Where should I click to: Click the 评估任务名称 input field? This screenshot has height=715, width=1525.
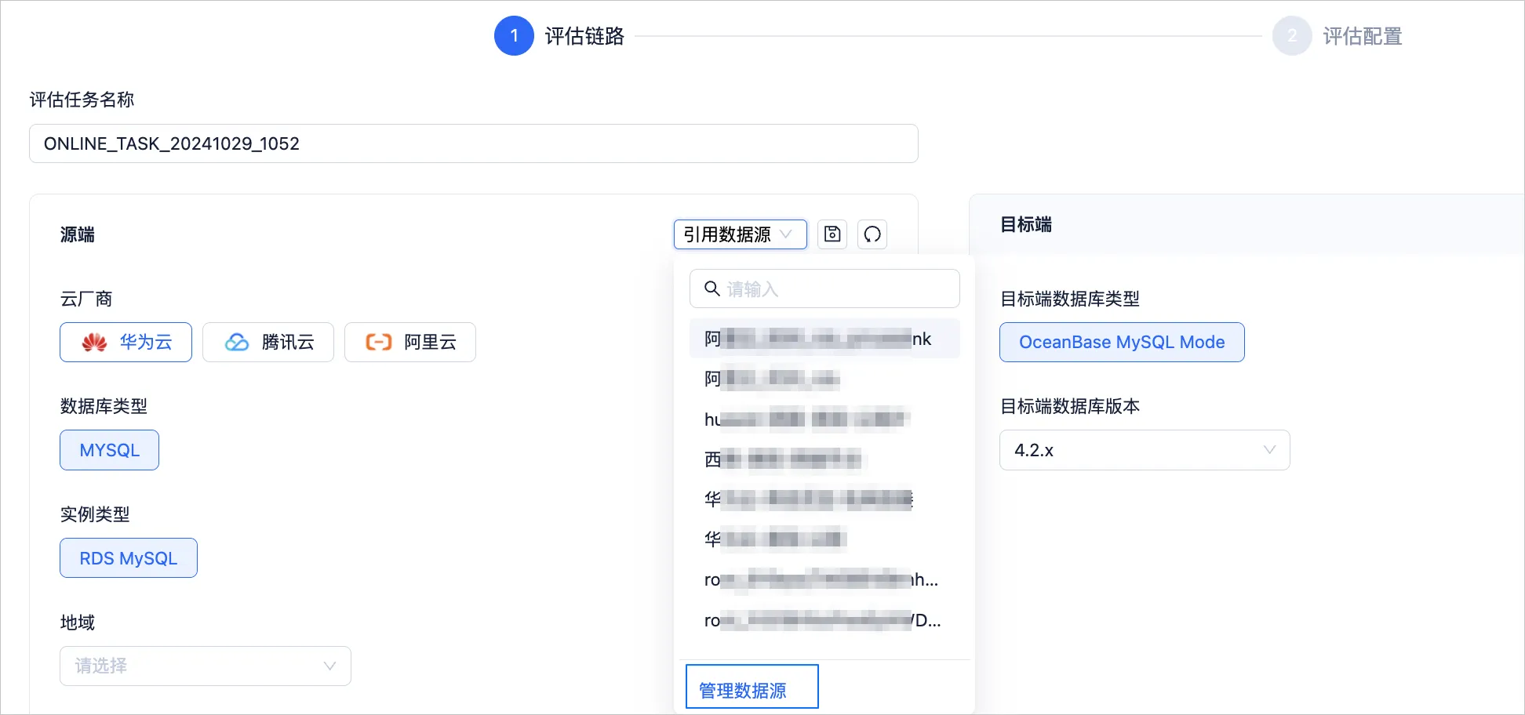[x=474, y=143]
